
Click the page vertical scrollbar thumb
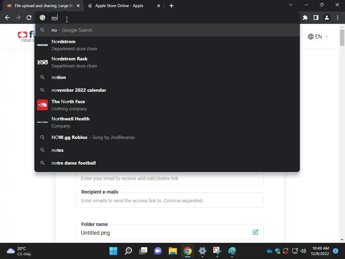click(x=342, y=37)
